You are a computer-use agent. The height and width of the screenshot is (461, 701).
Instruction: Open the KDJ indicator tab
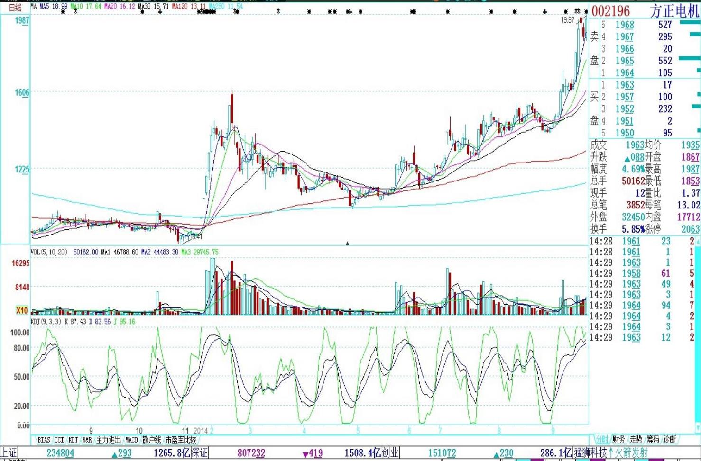[73, 440]
